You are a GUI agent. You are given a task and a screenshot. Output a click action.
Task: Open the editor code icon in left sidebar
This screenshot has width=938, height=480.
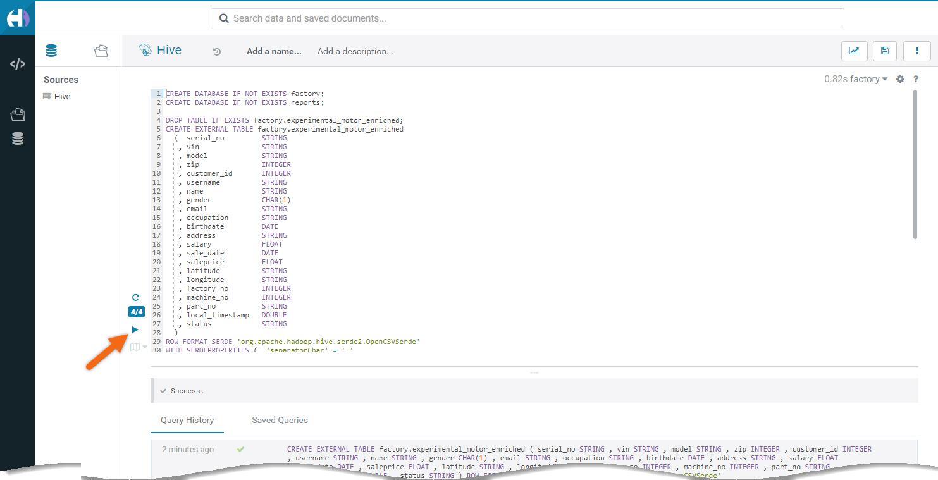pyautogui.click(x=18, y=64)
